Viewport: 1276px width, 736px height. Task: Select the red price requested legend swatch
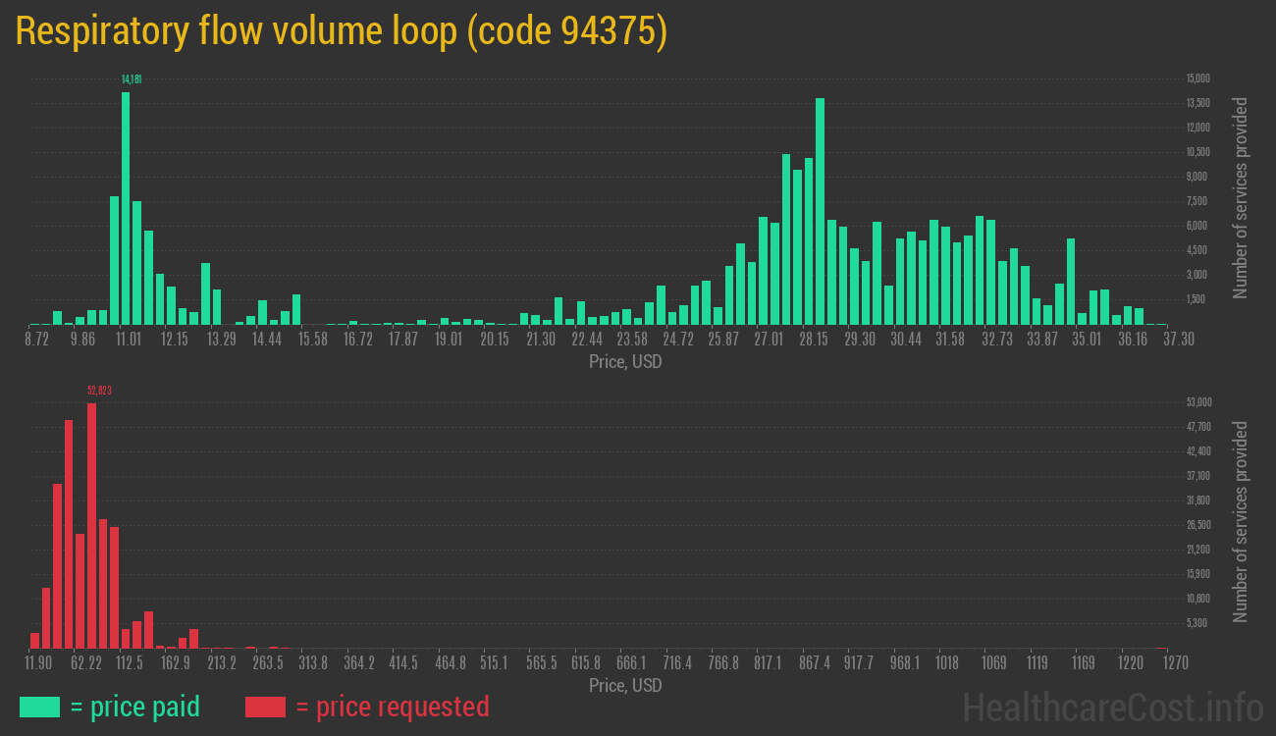(x=266, y=707)
